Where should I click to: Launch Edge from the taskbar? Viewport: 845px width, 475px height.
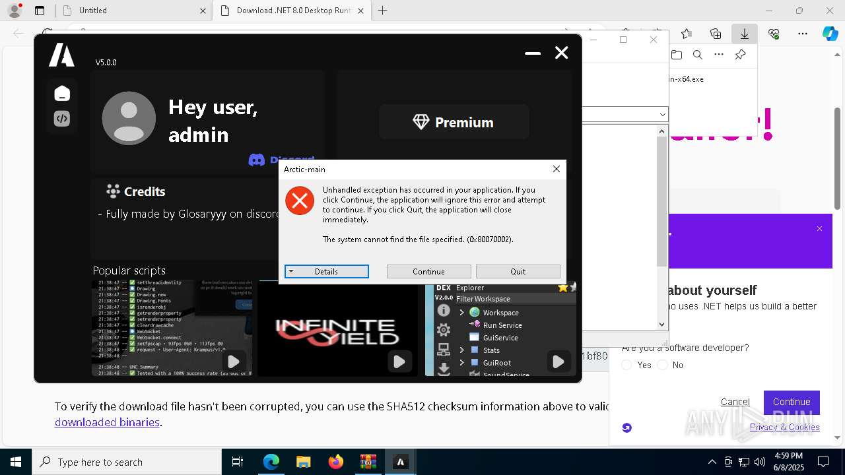pyautogui.click(x=271, y=462)
